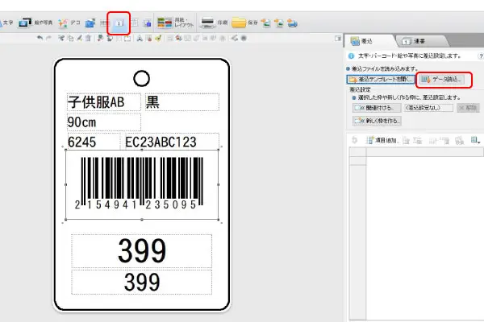Open the dropdown icon at data toolbar end
Image resolution: width=484 pixels, height=322 pixels.
[475, 140]
